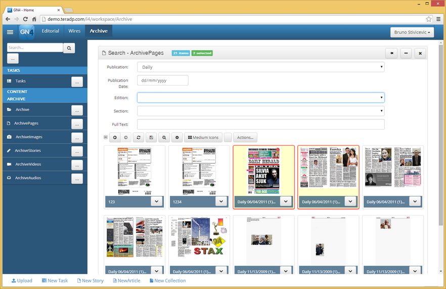Create a New Task from footer
Viewport: 446px width, 289px height.
[x=55, y=280]
